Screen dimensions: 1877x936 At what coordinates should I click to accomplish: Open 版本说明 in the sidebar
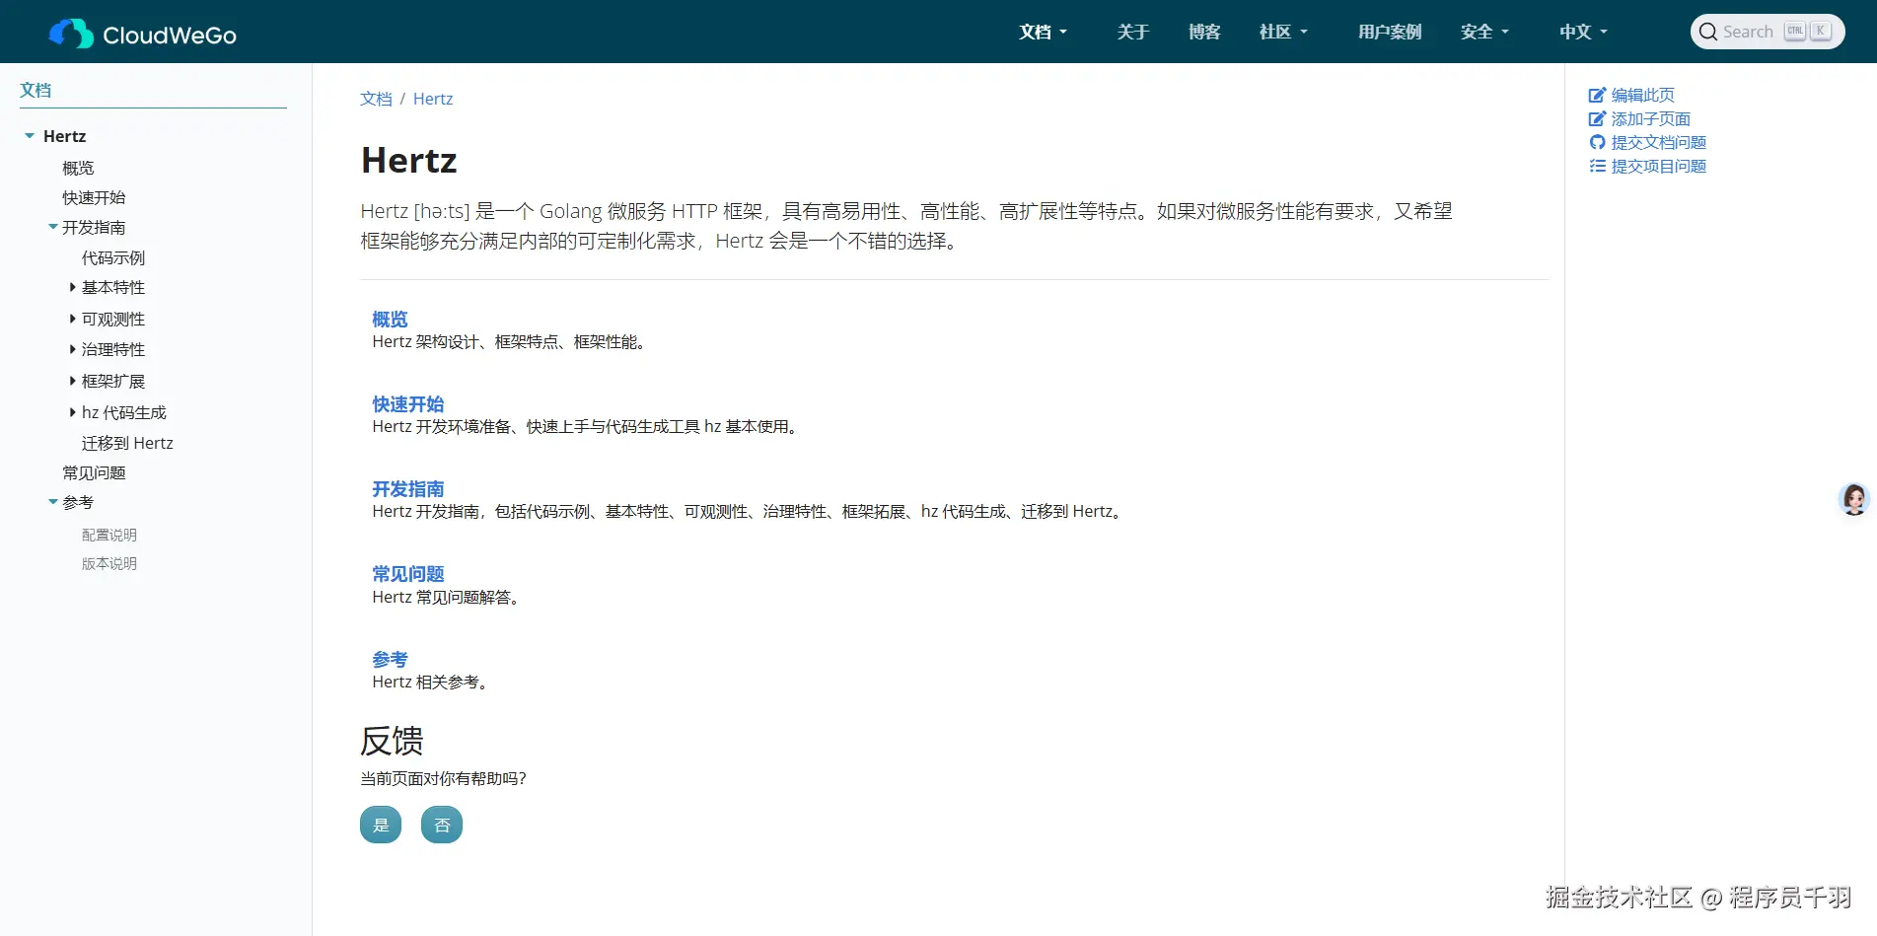tap(109, 563)
